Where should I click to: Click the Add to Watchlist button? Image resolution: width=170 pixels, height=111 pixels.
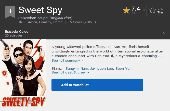click(x=97, y=85)
